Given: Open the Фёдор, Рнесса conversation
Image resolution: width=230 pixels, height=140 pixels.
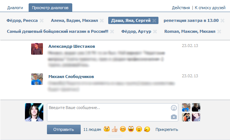Looking at the screenshot, I should tap(22, 20).
